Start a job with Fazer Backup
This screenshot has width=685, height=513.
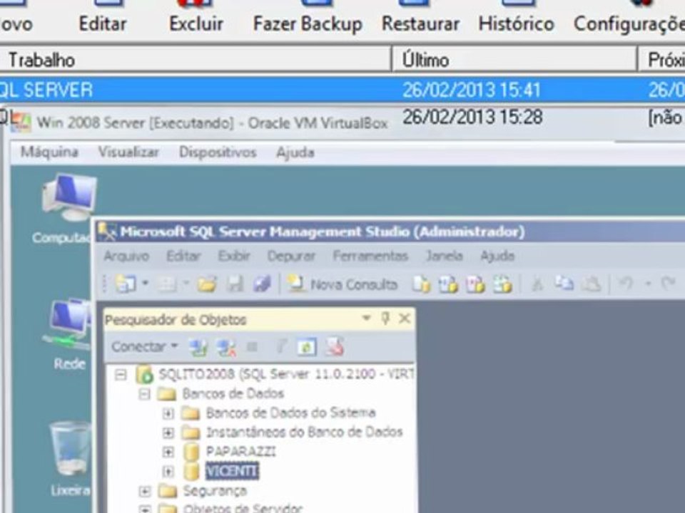308,17
